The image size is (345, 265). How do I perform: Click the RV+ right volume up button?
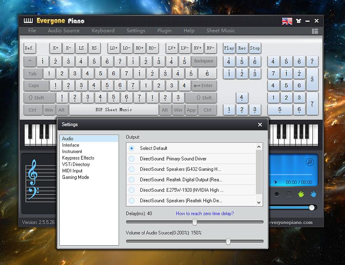point(198,48)
